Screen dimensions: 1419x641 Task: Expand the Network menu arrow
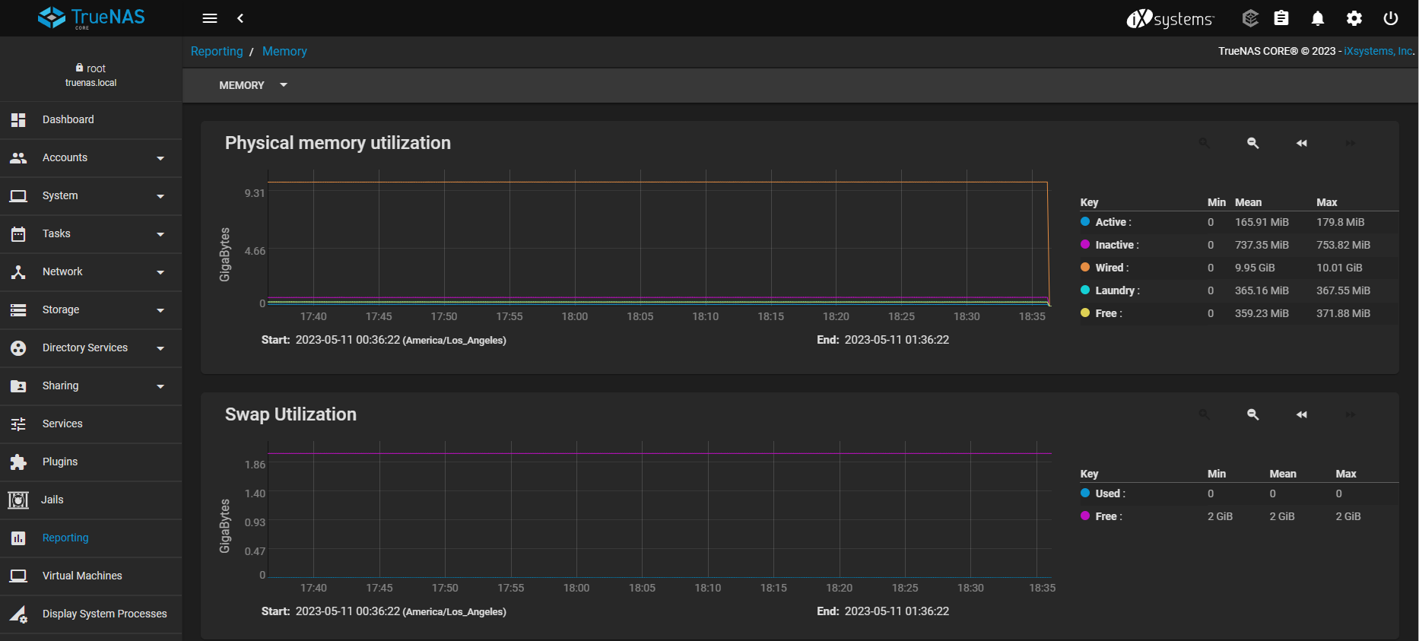coord(160,272)
